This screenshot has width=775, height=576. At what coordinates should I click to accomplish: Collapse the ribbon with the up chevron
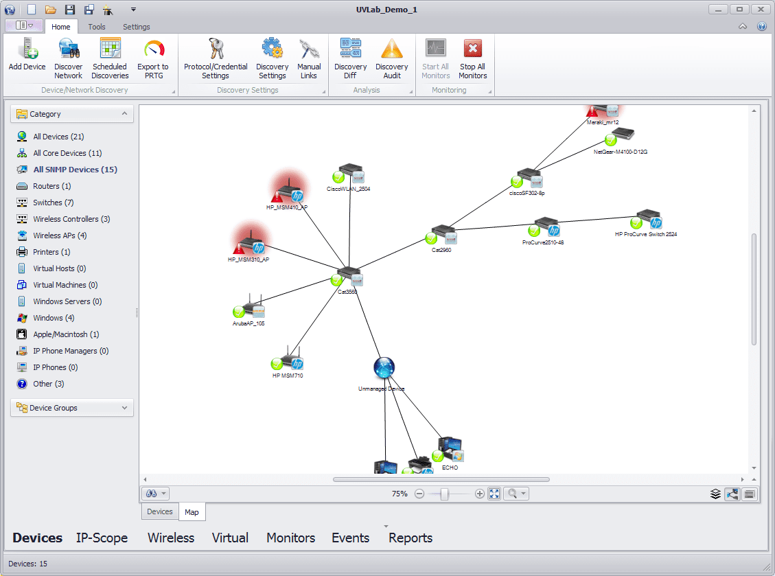tap(743, 26)
